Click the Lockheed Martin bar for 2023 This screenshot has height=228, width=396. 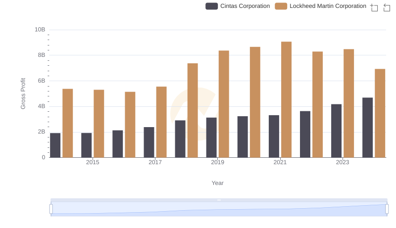pos(349,103)
